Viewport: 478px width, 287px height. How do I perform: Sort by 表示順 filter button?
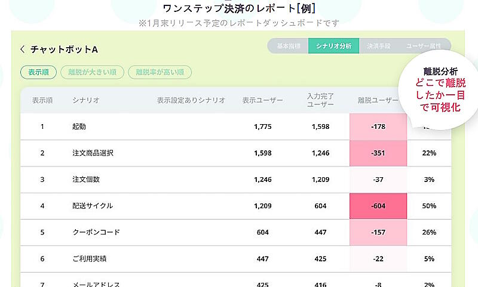[38, 72]
